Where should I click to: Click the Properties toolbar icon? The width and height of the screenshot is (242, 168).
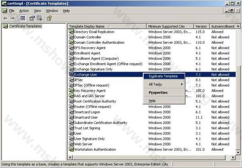tap(32, 18)
